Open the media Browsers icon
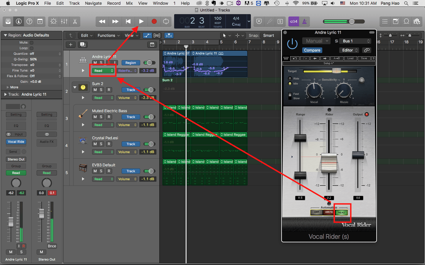The image size is (425, 265). (x=417, y=21)
